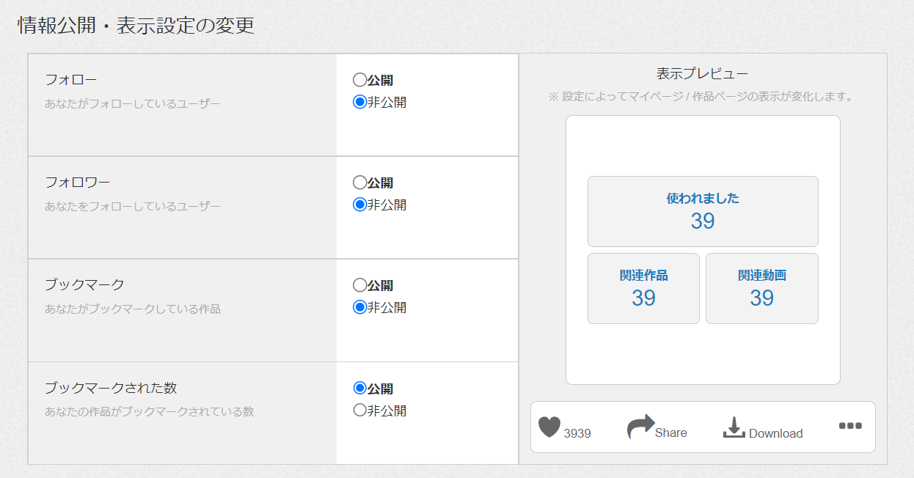Set フォロワー to 公開
This screenshot has width=914, height=478.
(x=359, y=183)
